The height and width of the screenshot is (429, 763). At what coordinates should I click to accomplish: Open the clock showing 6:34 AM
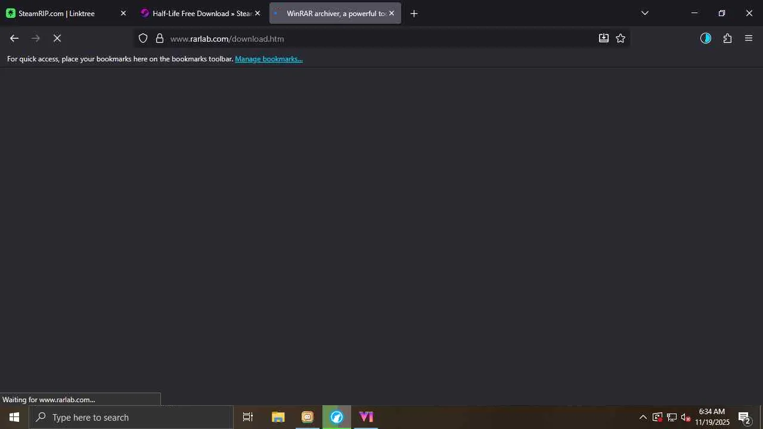(x=712, y=417)
